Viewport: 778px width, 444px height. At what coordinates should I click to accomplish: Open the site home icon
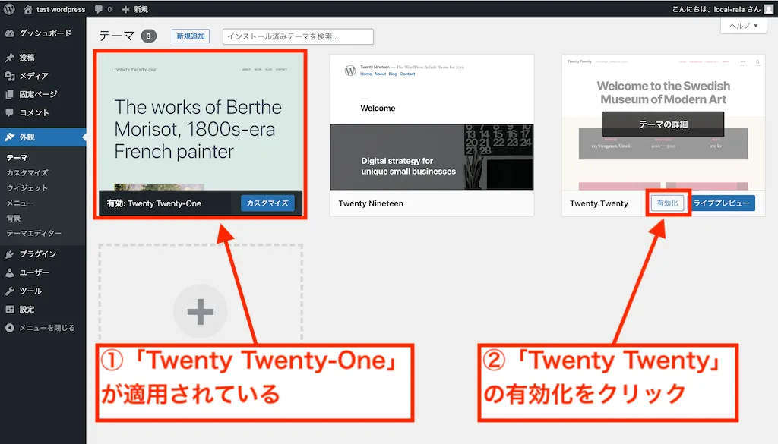pyautogui.click(x=28, y=9)
